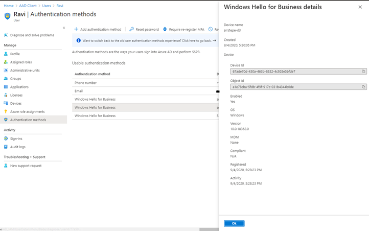Viewport: 369px width, 231px height.
Task: Select the Email row
Action: coord(146,91)
